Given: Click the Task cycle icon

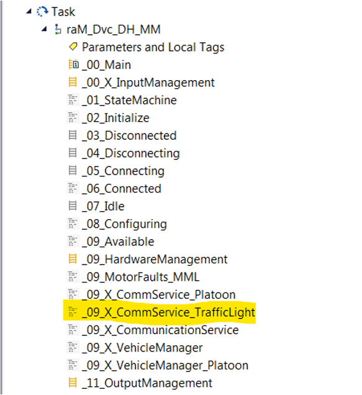Looking at the screenshot, I should [x=42, y=12].
